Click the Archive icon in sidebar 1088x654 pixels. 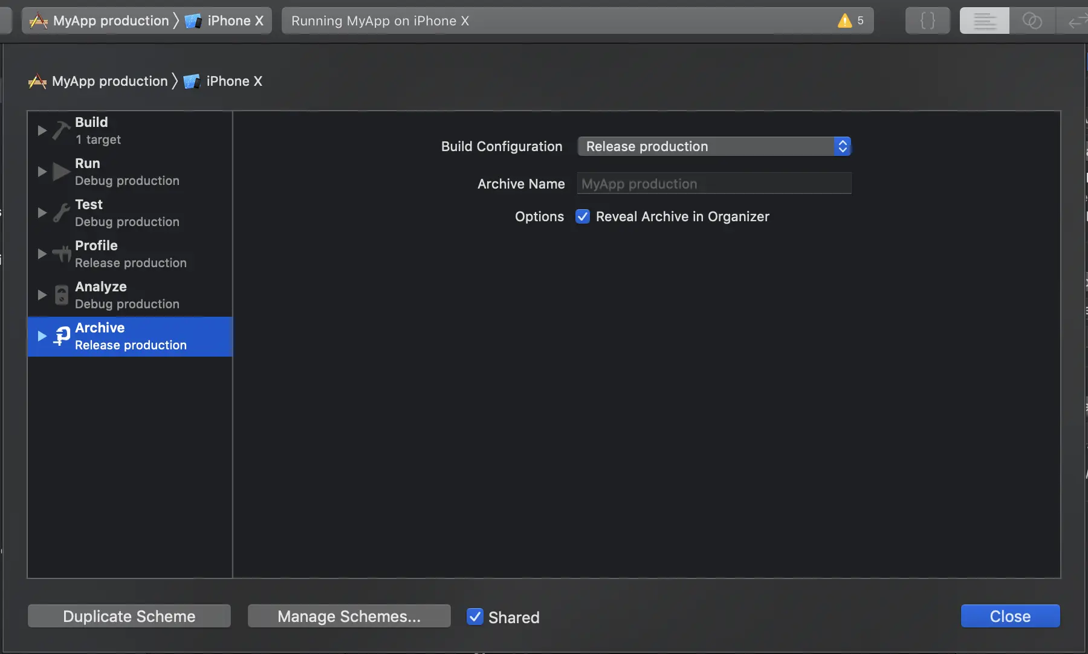point(61,336)
